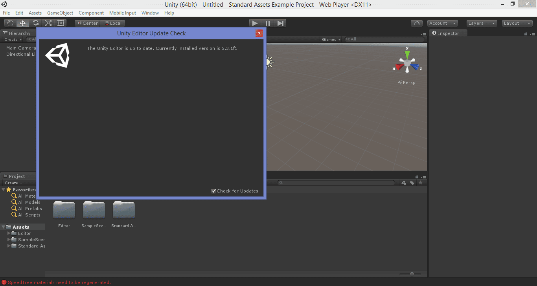Image resolution: width=537 pixels, height=286 pixels.
Task: Toggle the Check for Updates checkbox
Action: pyautogui.click(x=213, y=191)
